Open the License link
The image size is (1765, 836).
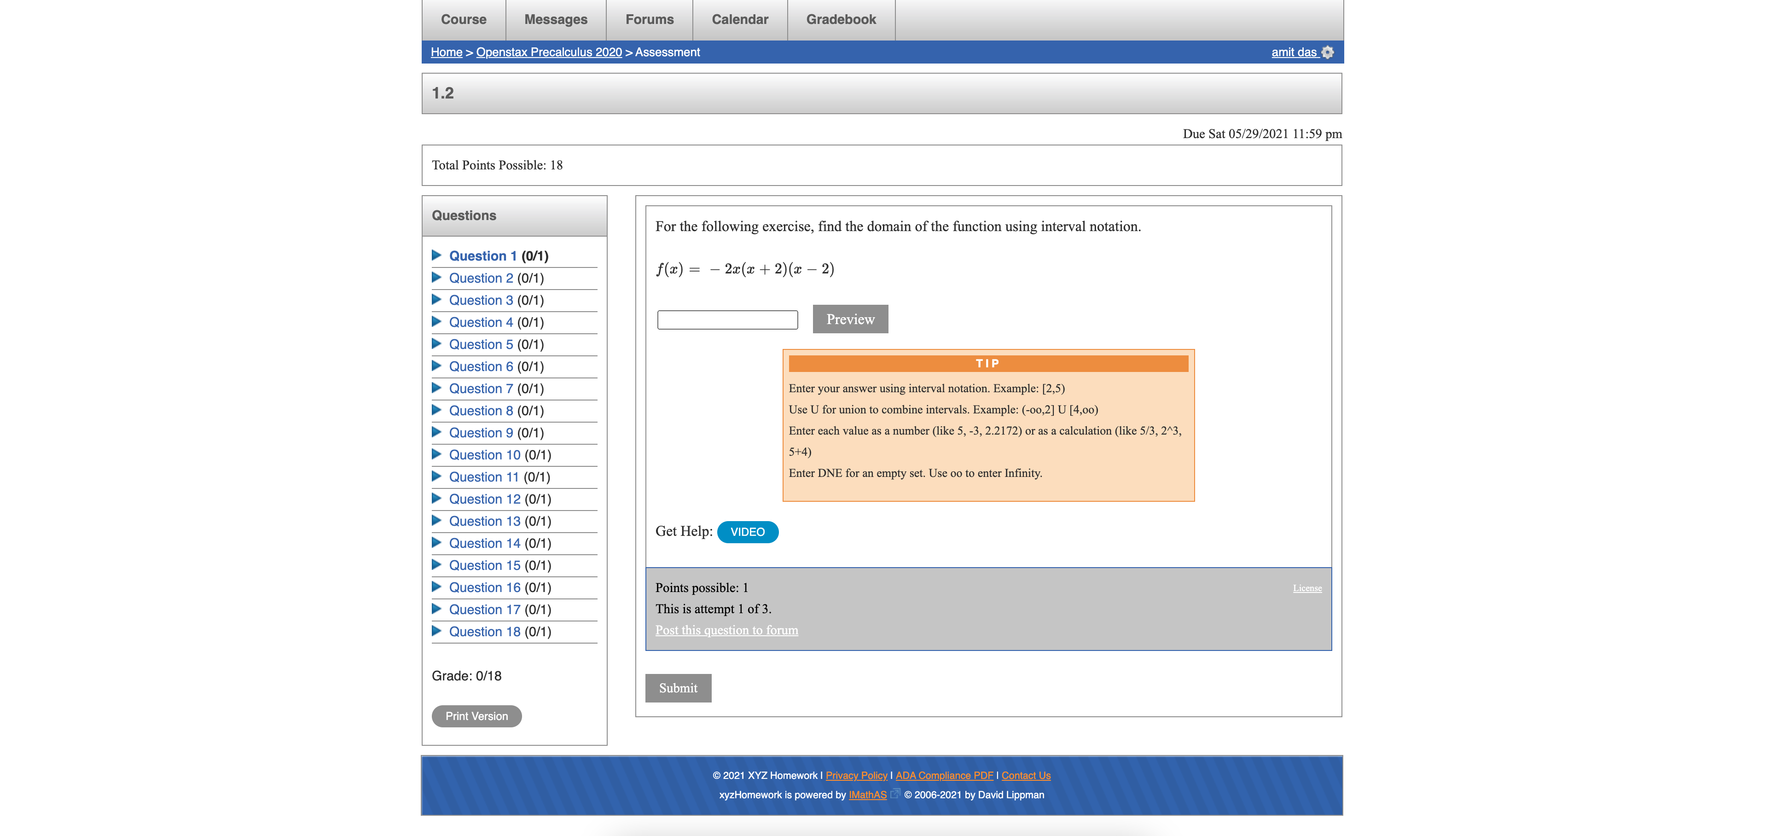pos(1306,588)
